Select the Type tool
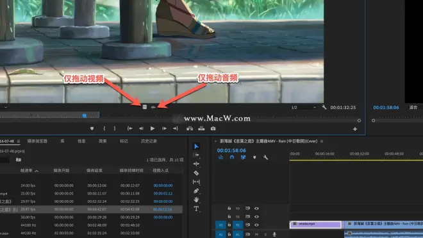This screenshot has width=423, height=238. coord(196,209)
